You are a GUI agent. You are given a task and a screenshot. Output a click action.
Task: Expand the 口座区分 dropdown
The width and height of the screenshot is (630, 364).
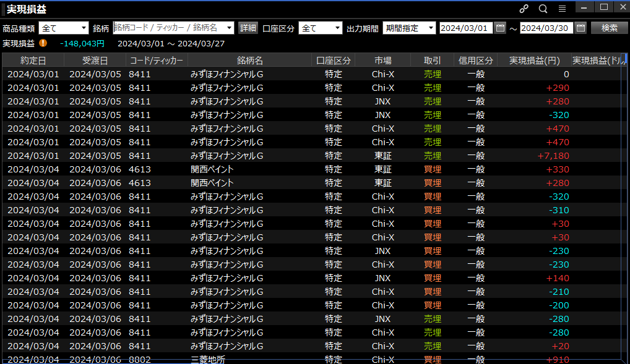pos(337,28)
